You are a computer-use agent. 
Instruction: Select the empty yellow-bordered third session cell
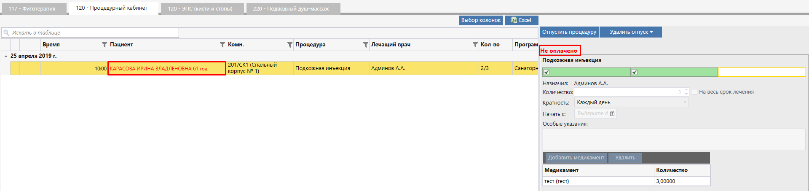tap(761, 72)
